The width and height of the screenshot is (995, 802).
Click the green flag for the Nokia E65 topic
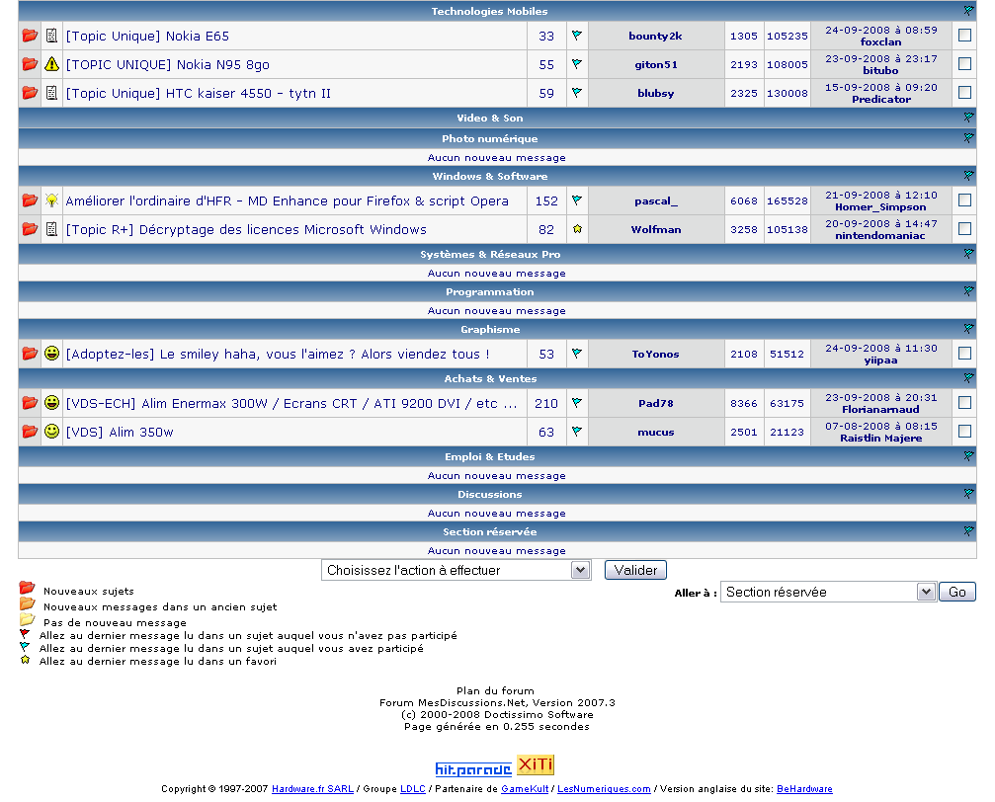click(577, 36)
